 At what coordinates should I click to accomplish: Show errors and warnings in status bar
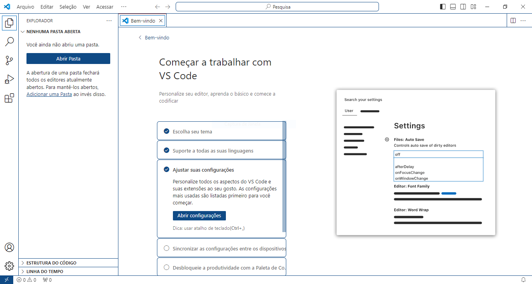tap(26, 280)
